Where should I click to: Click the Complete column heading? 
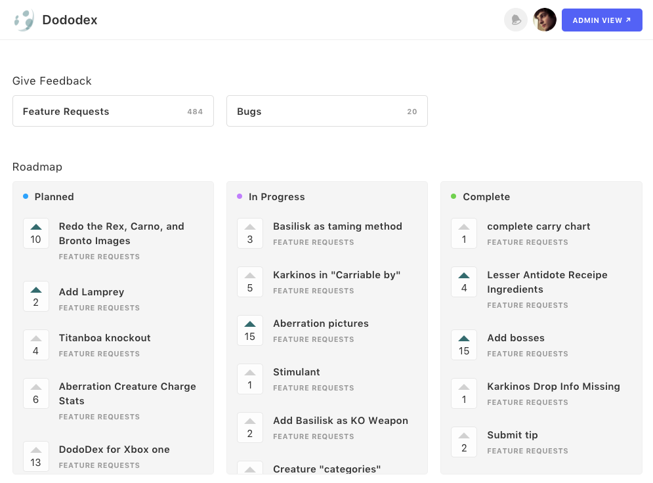486,196
